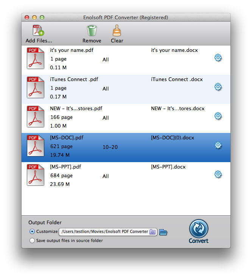
Task: Zoom window with green button
Action: (42, 17)
